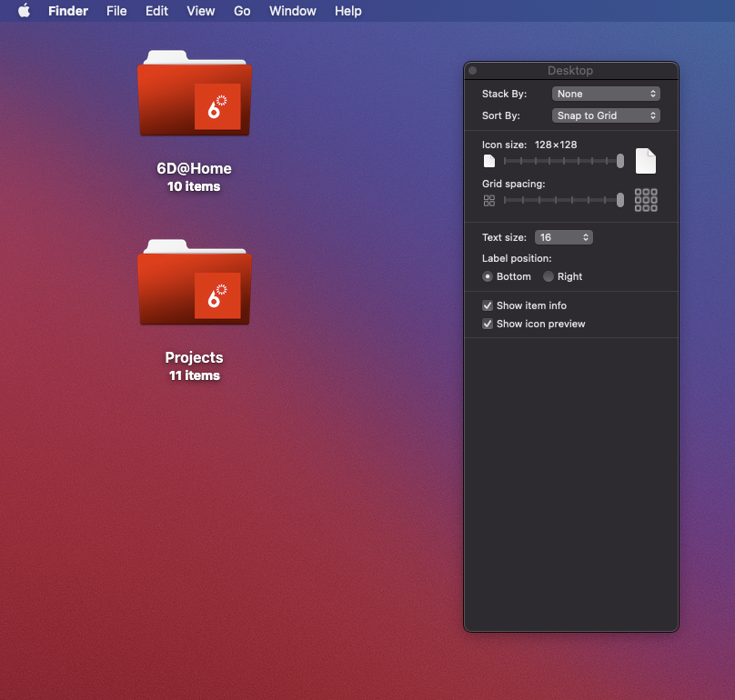Open the Window menu
The image size is (735, 700).
pos(293,11)
